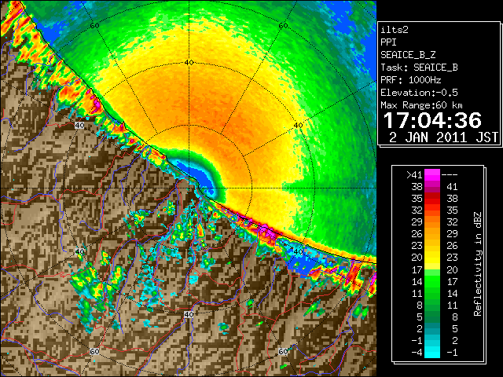The image size is (503, 377).
Task: Click the product name "SEAICE_B_Z"
Action: [x=408, y=55]
